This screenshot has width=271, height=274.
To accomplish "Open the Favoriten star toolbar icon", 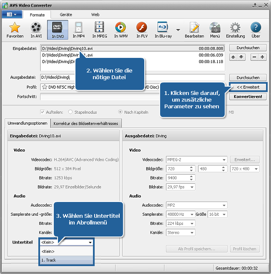I will tap(15, 30).
